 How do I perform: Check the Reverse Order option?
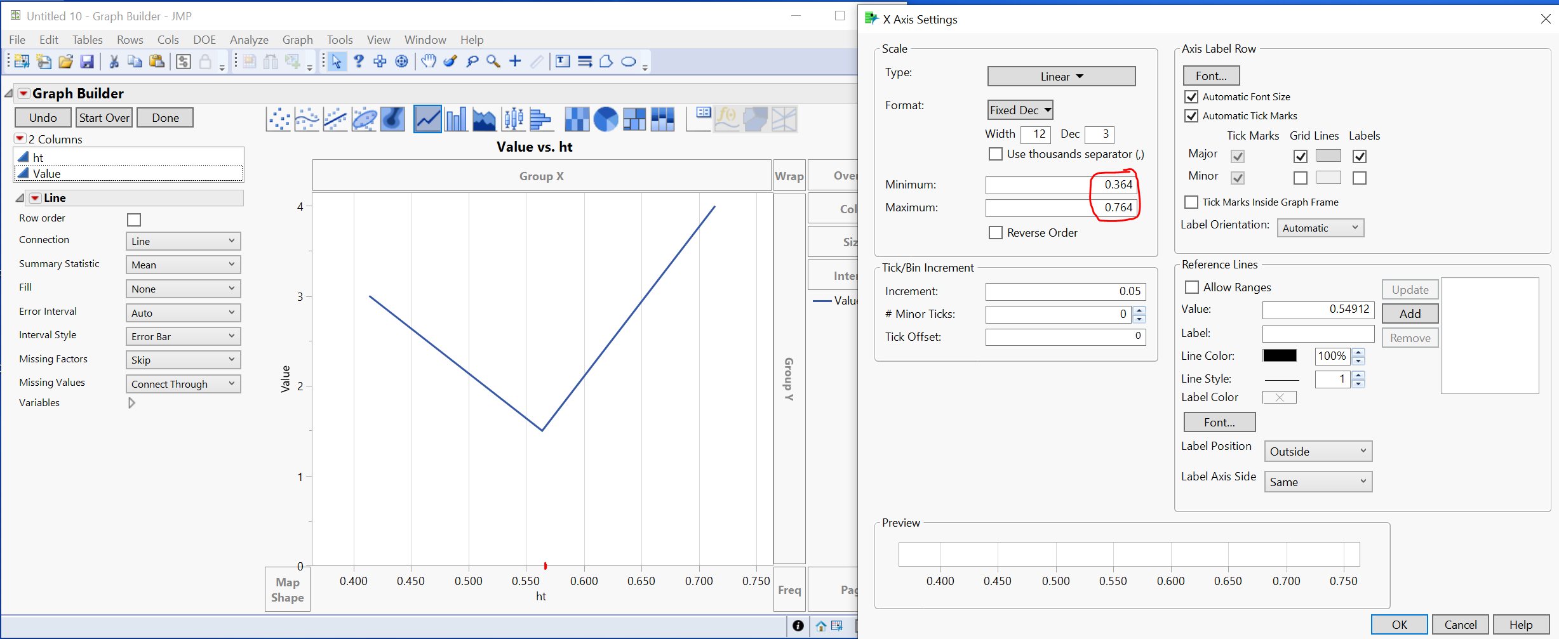pyautogui.click(x=994, y=232)
